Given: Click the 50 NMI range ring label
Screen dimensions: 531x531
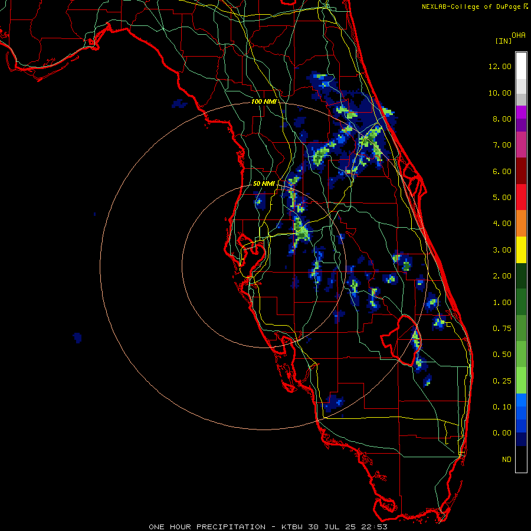Looking at the screenshot, I should (264, 183).
